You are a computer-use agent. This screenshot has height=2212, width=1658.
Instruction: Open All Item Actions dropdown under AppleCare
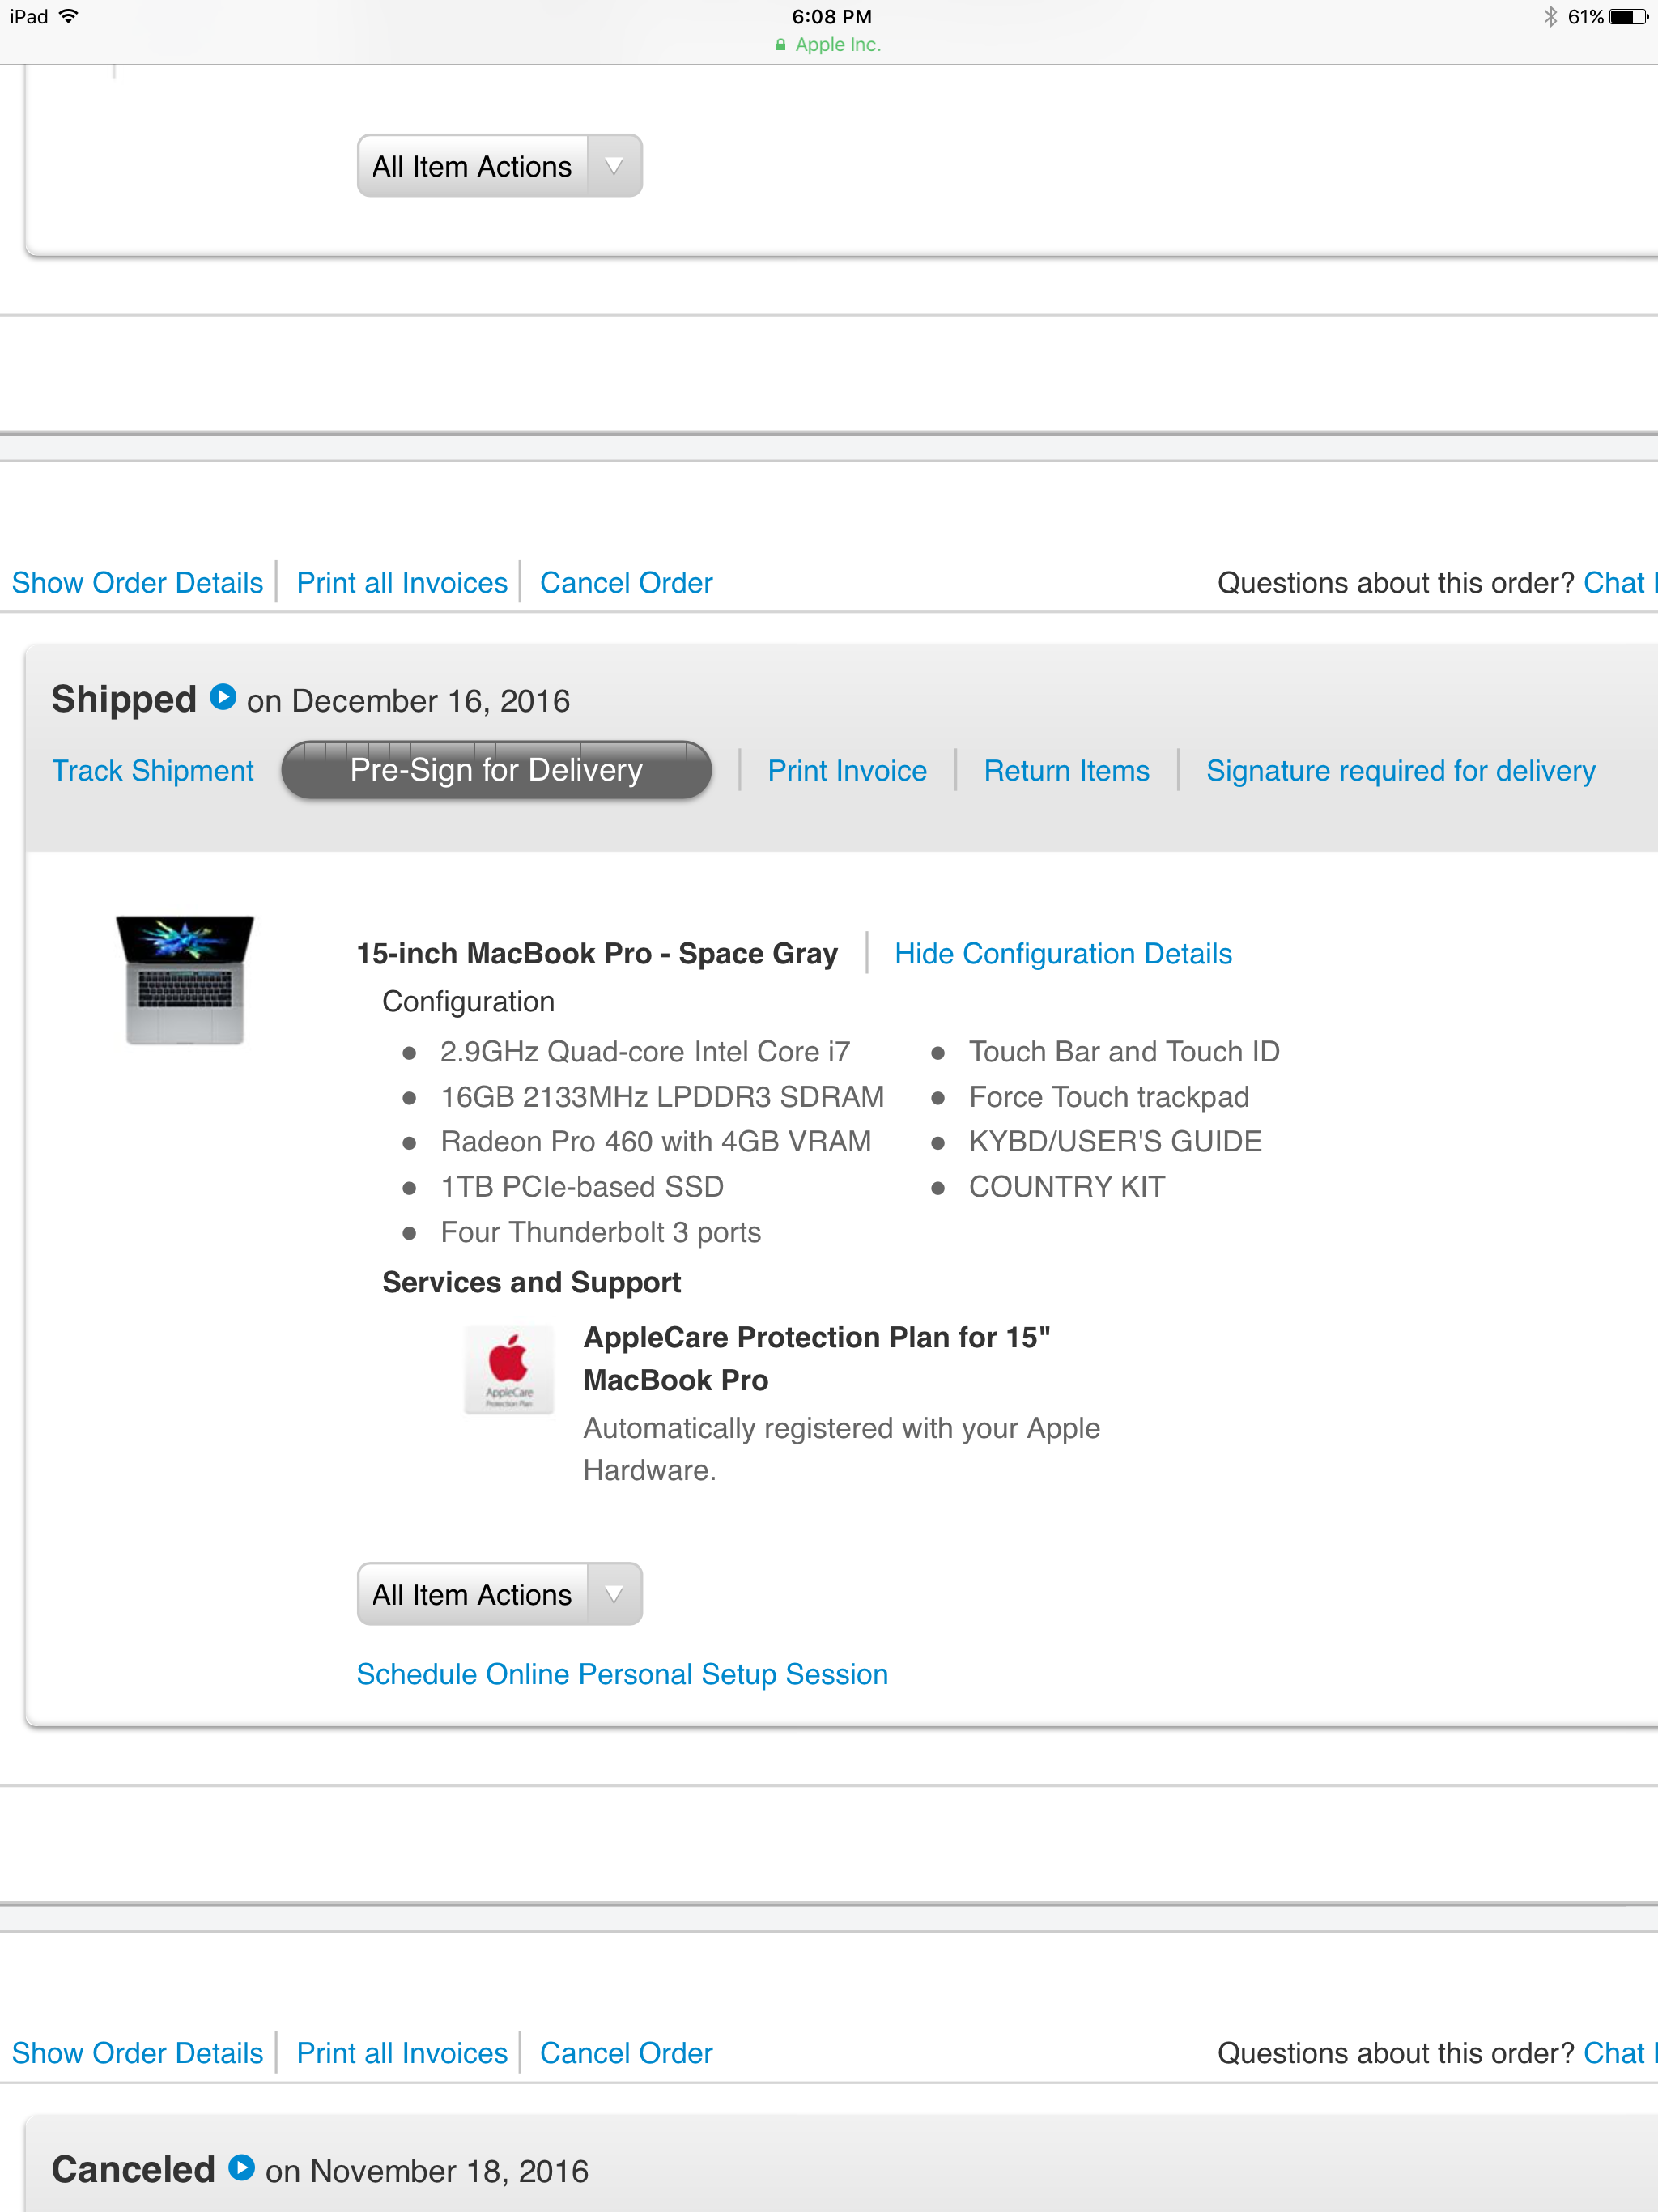499,1594
